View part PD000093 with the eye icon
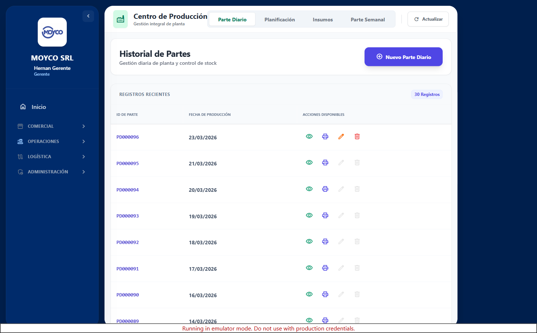 tap(309, 215)
